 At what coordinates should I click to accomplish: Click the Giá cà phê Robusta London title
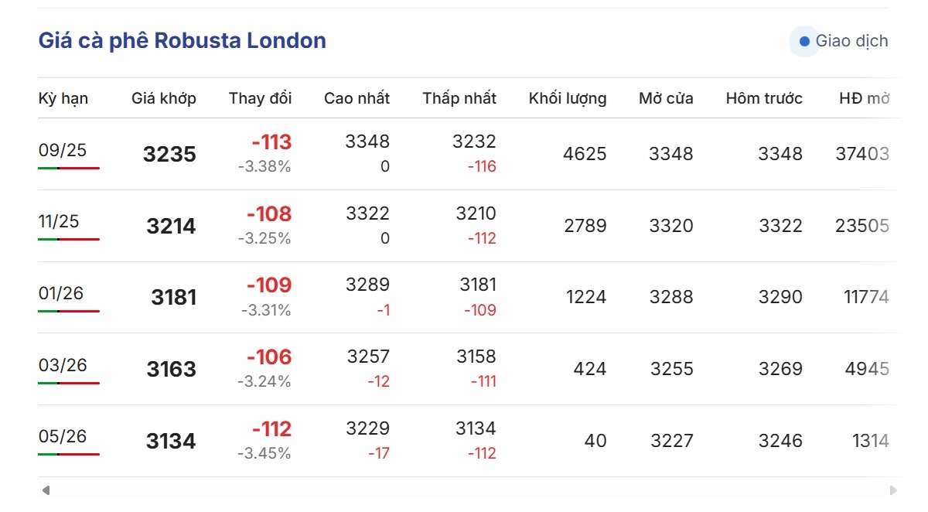click(183, 41)
